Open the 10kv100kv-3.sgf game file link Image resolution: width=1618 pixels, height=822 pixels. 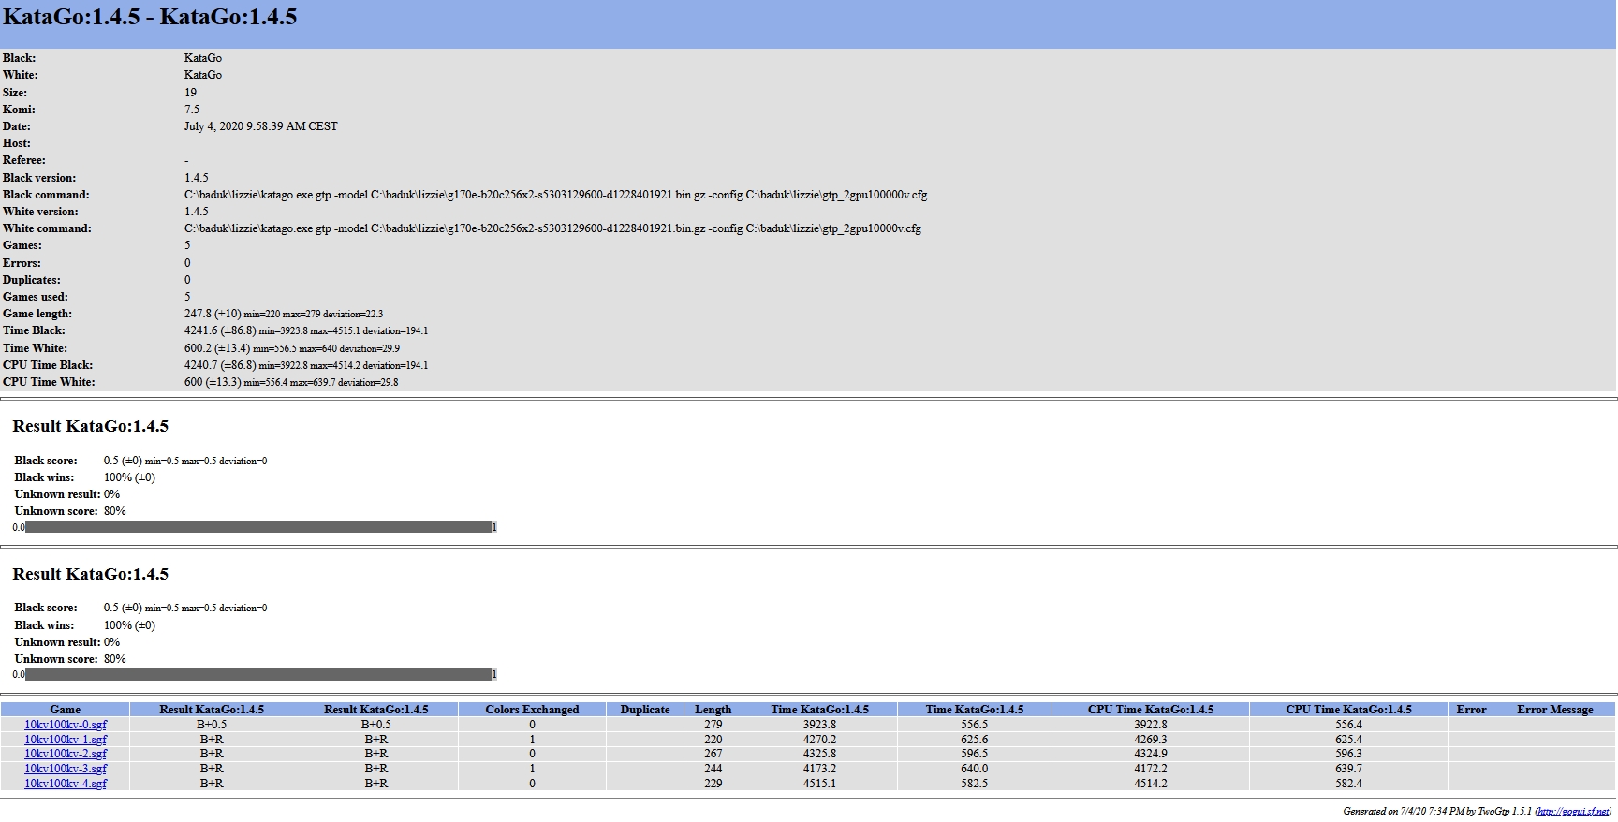[x=66, y=769]
